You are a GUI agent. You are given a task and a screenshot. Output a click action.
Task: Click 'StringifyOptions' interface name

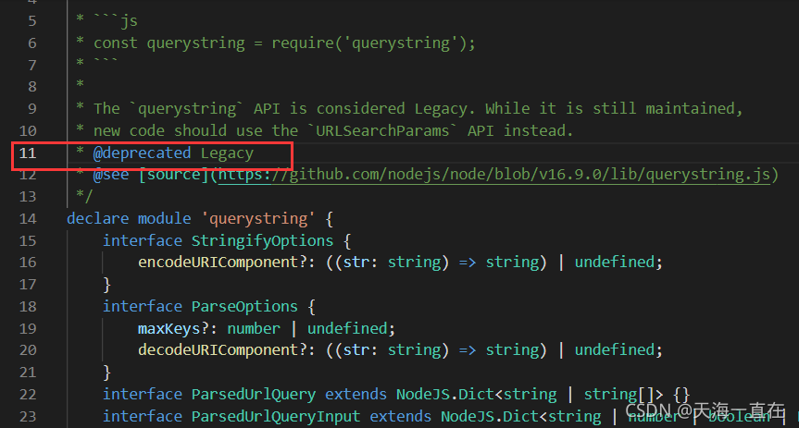pyautogui.click(x=262, y=240)
